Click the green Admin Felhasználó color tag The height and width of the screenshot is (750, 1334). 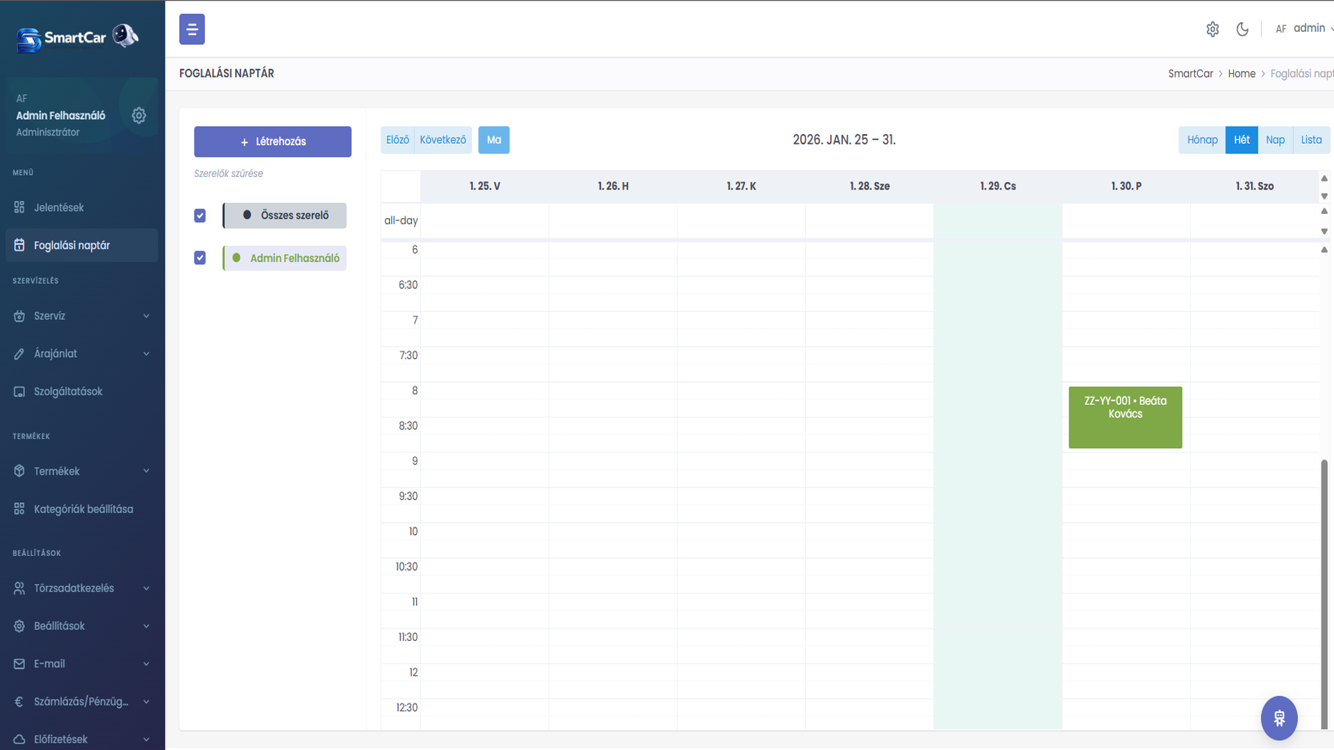(285, 258)
